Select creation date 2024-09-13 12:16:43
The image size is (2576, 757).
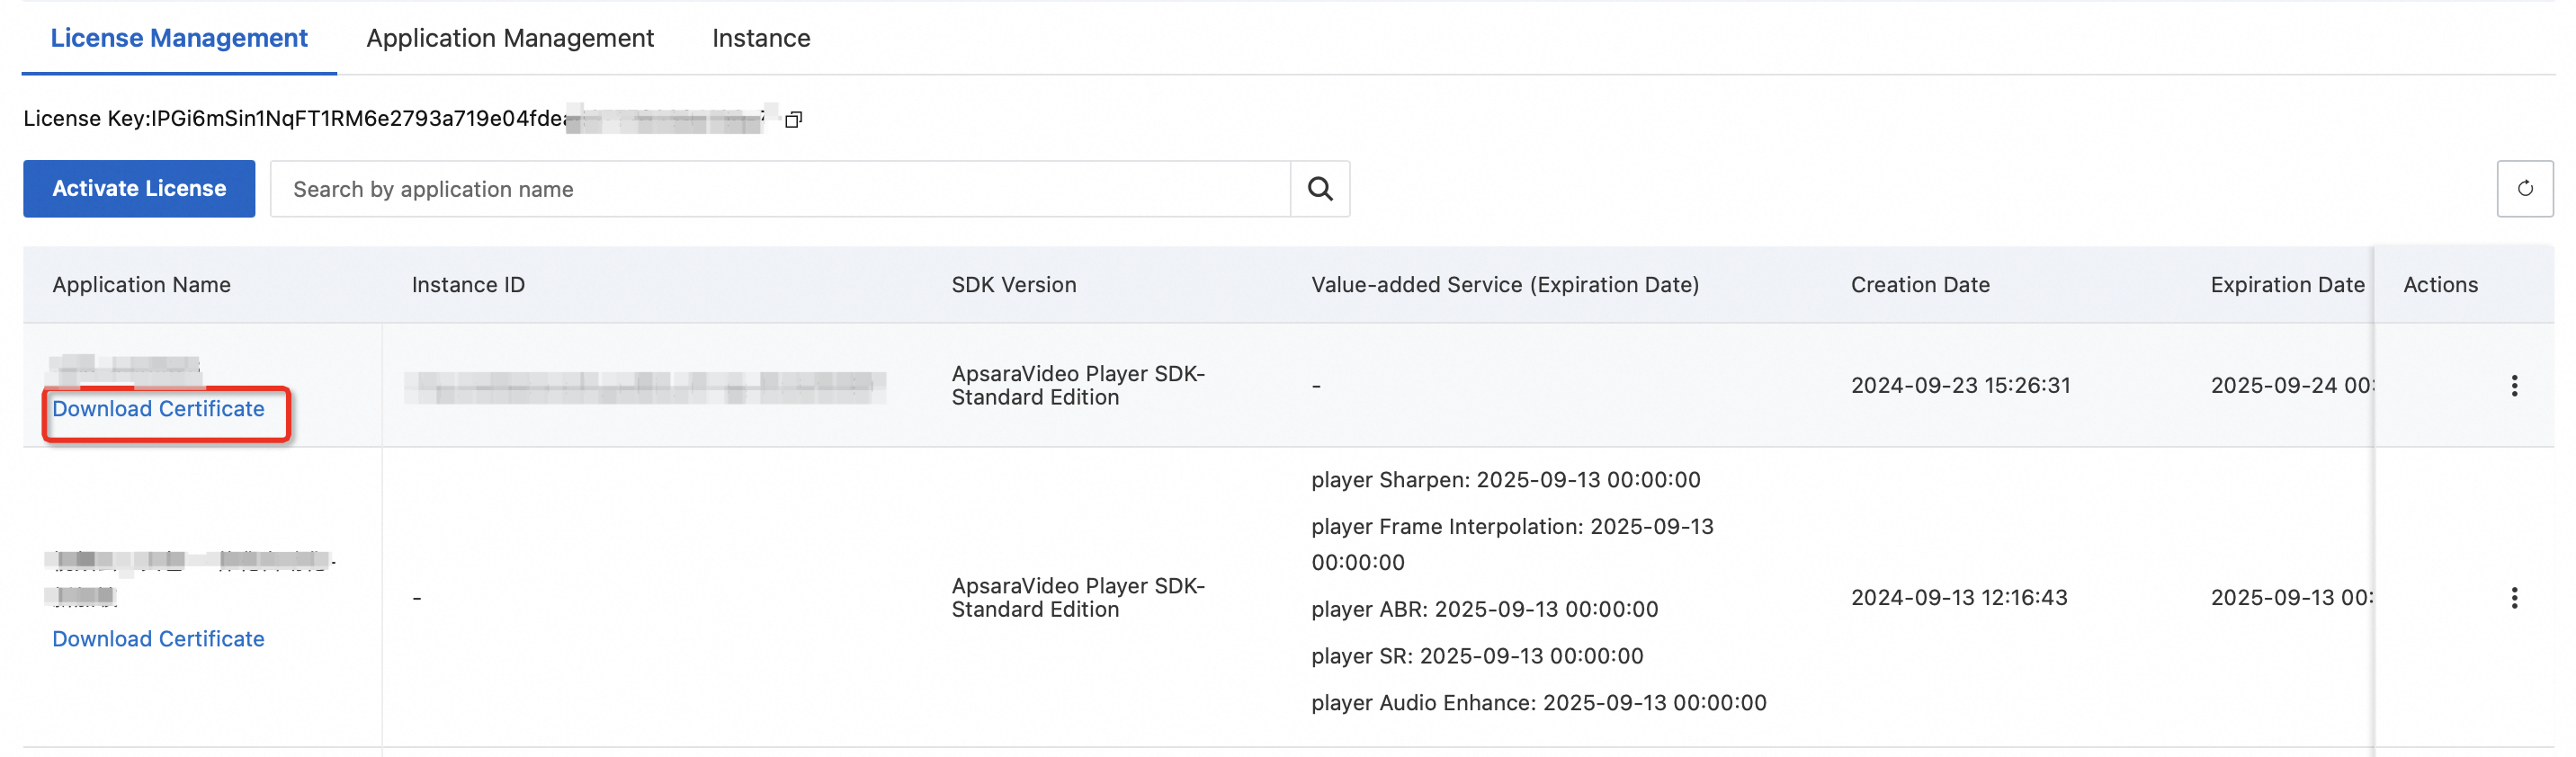[x=1959, y=598]
